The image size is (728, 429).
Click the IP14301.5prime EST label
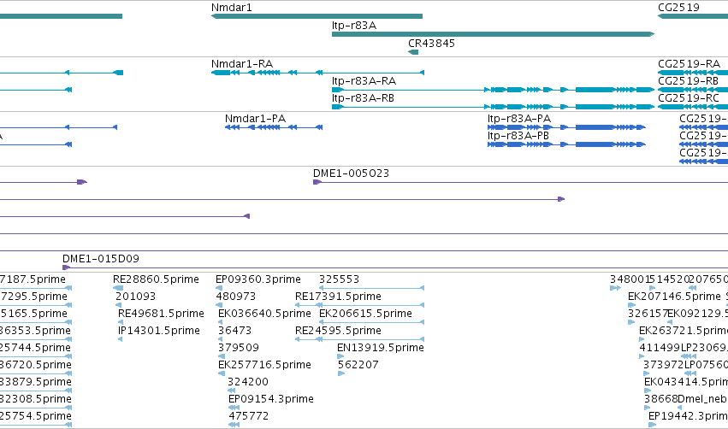(x=159, y=331)
